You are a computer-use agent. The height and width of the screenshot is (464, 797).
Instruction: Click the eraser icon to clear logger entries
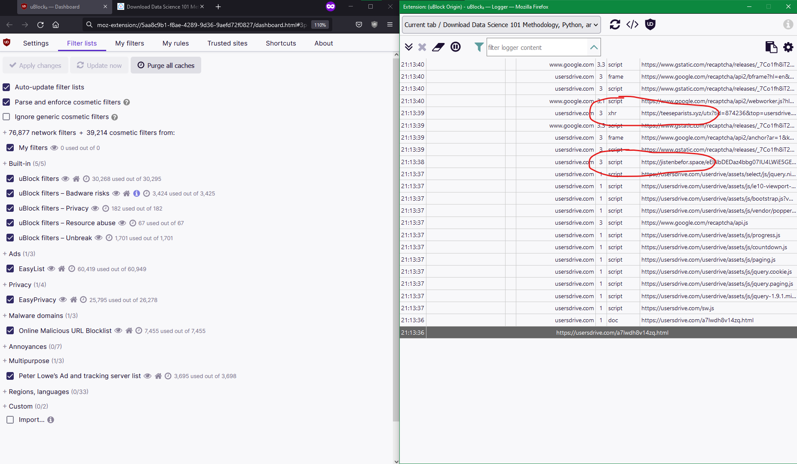click(x=438, y=47)
